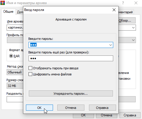Close the Имя и параметры архива window

(x=136, y=3)
